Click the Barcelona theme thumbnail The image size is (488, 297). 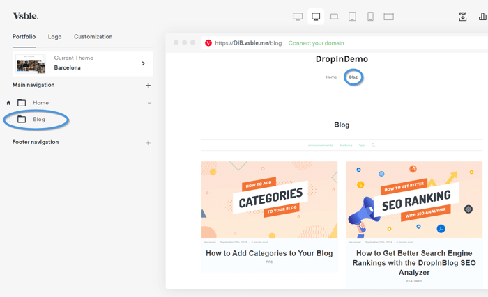[x=31, y=64]
